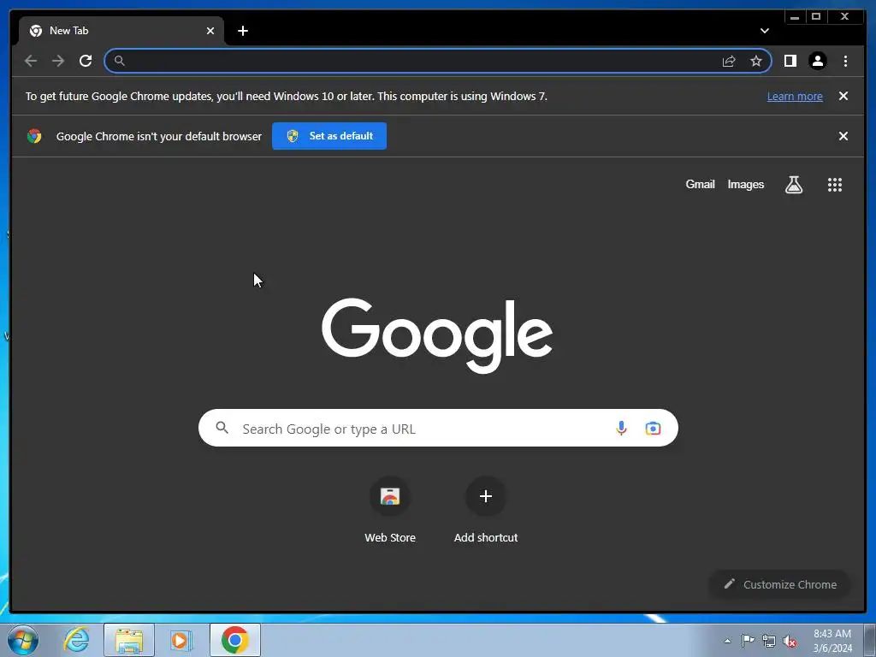This screenshot has height=657, width=876.
Task: Click the muted volume tray icon
Action: coord(790,642)
